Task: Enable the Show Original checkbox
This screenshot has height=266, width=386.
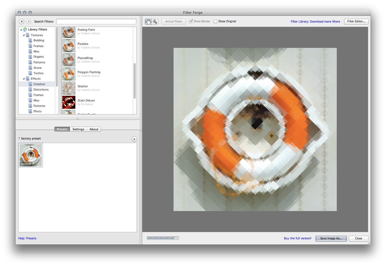Action: [x=215, y=21]
